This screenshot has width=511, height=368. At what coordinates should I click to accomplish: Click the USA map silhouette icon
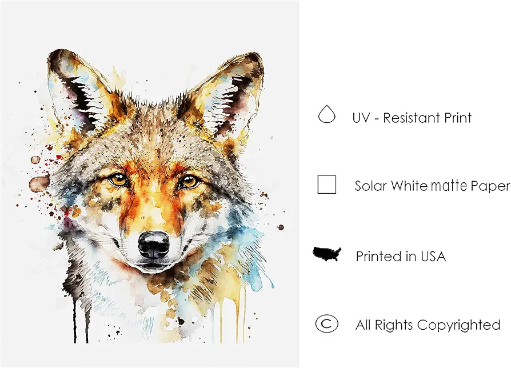pos(327,254)
